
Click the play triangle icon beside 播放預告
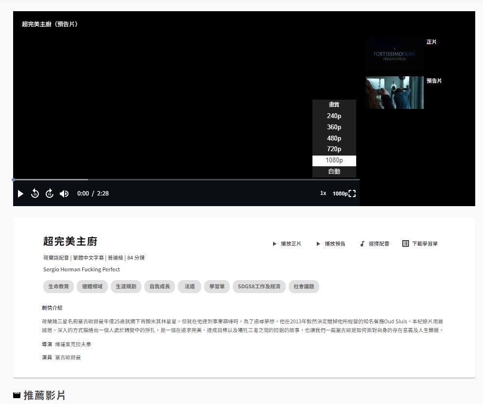pos(318,244)
